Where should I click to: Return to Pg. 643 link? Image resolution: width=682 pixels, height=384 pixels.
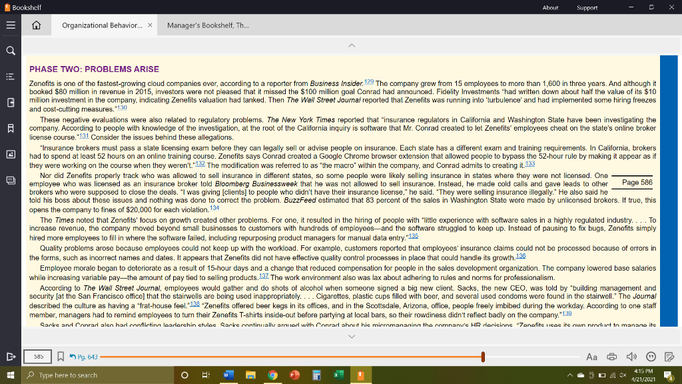coord(83,357)
